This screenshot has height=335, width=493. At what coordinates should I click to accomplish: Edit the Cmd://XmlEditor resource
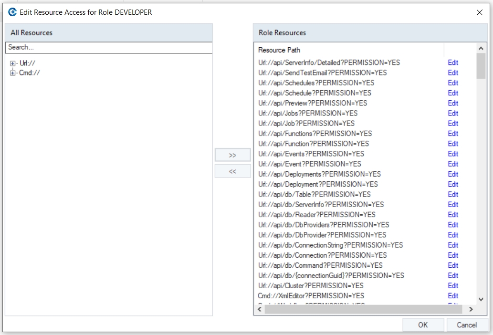453,296
